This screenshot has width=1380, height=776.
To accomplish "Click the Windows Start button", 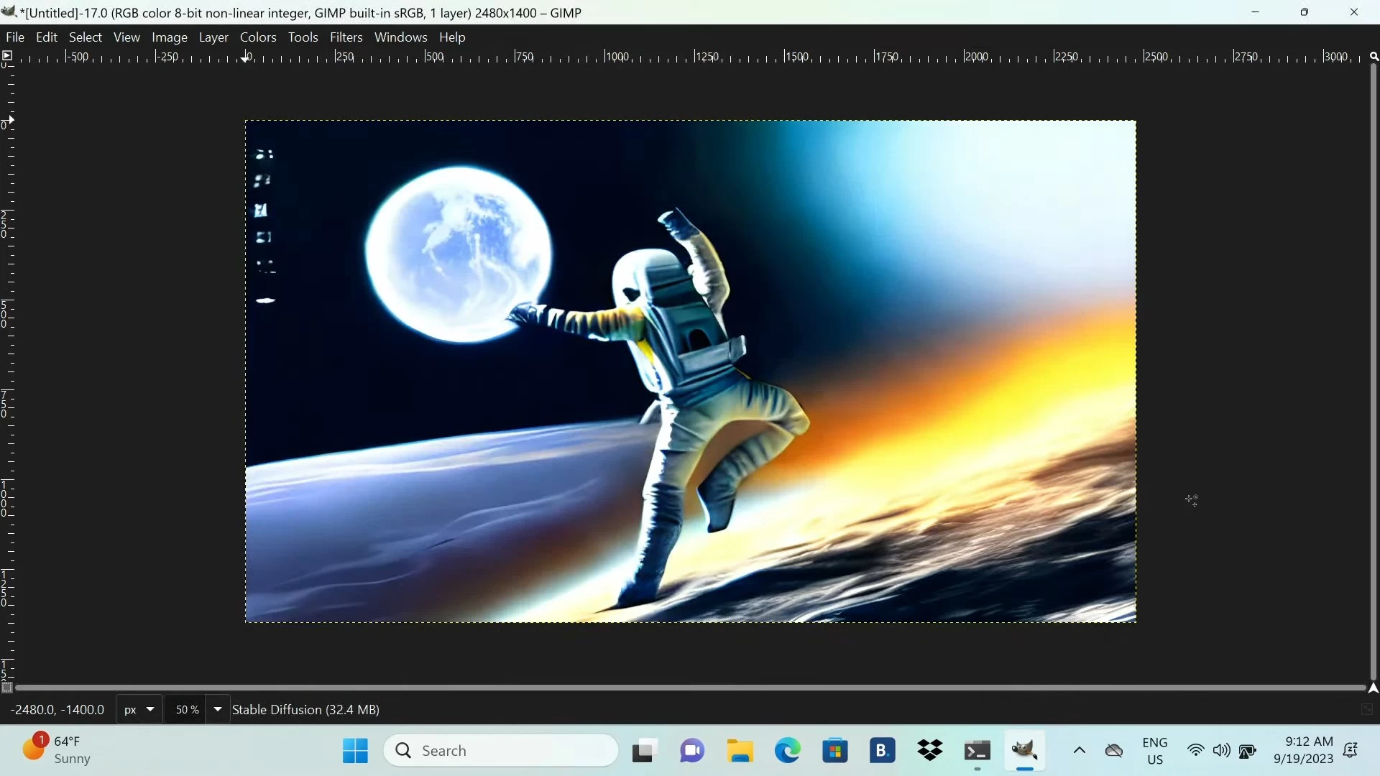I will [x=355, y=752].
